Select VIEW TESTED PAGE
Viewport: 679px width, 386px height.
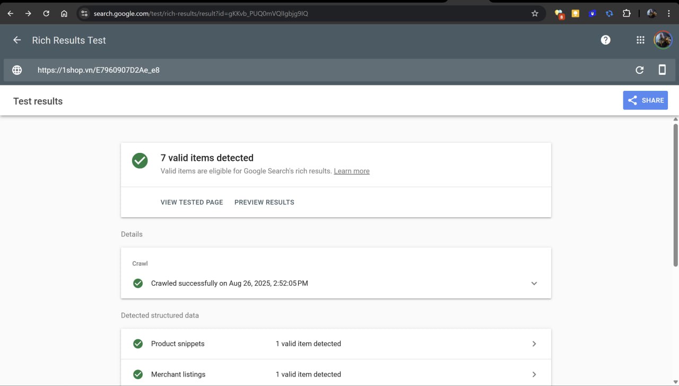coord(191,202)
